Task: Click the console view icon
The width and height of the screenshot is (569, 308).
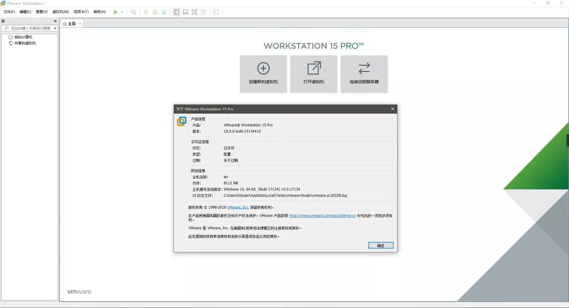Action: click(x=216, y=12)
